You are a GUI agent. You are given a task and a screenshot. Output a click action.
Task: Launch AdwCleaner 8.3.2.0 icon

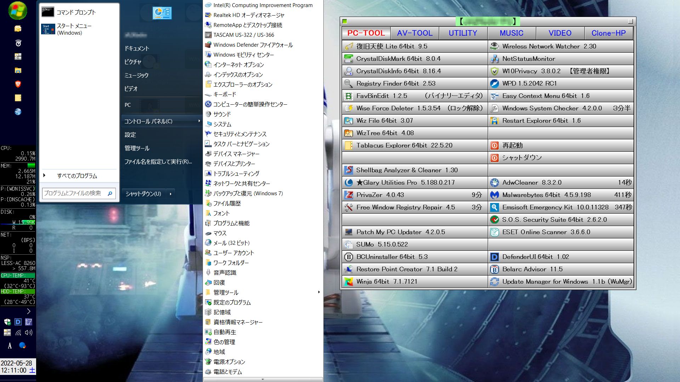(495, 183)
